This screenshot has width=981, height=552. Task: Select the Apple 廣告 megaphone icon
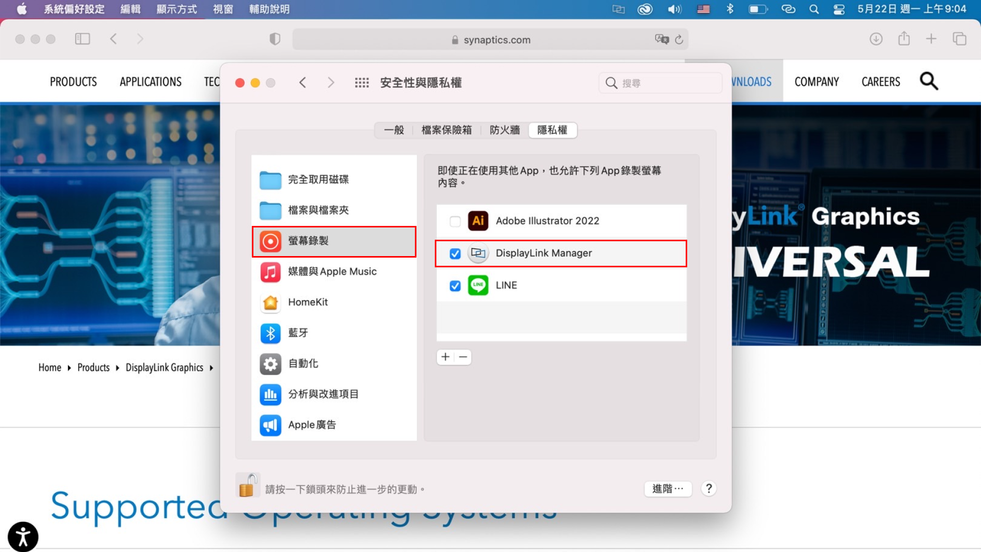(270, 425)
